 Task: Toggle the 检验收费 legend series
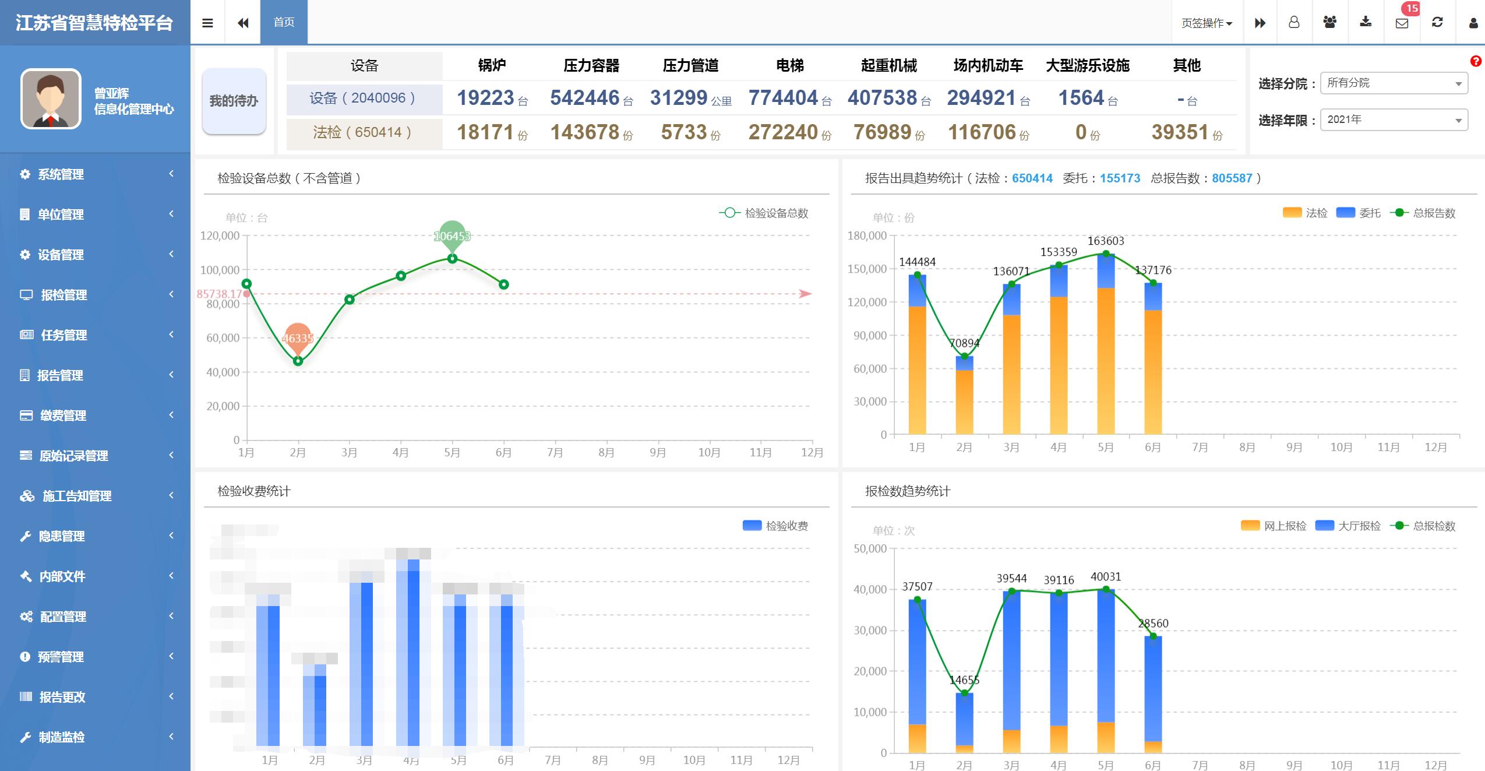(775, 526)
